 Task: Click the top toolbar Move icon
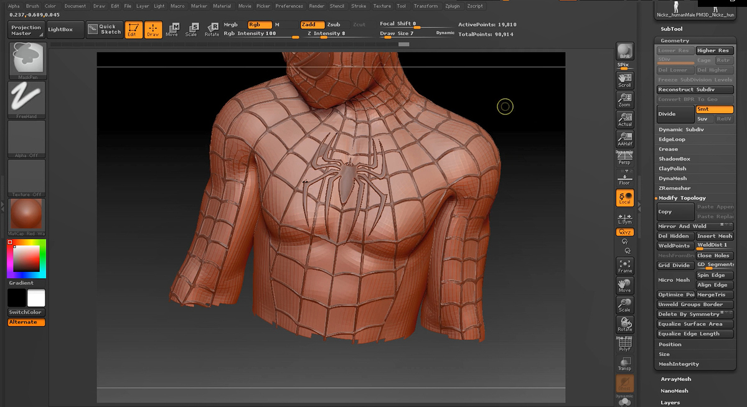tap(172, 29)
